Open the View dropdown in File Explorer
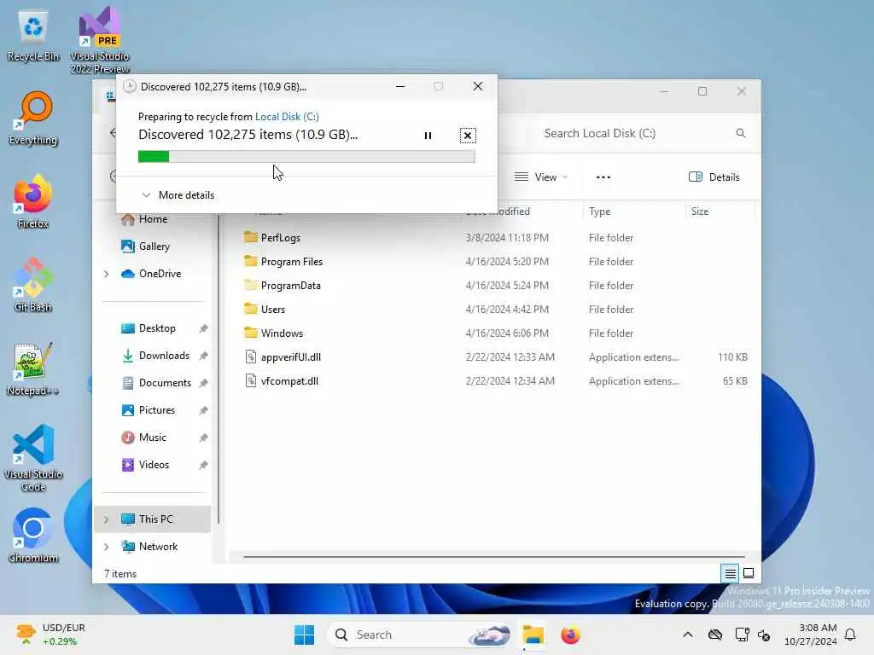The image size is (874, 655). (x=540, y=177)
